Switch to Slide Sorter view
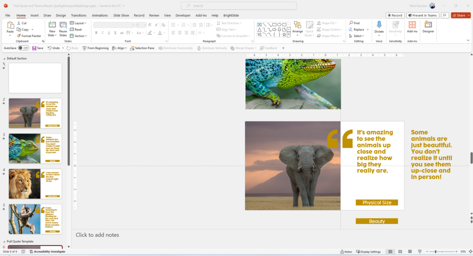This screenshot has height=256, width=473. tap(401, 251)
